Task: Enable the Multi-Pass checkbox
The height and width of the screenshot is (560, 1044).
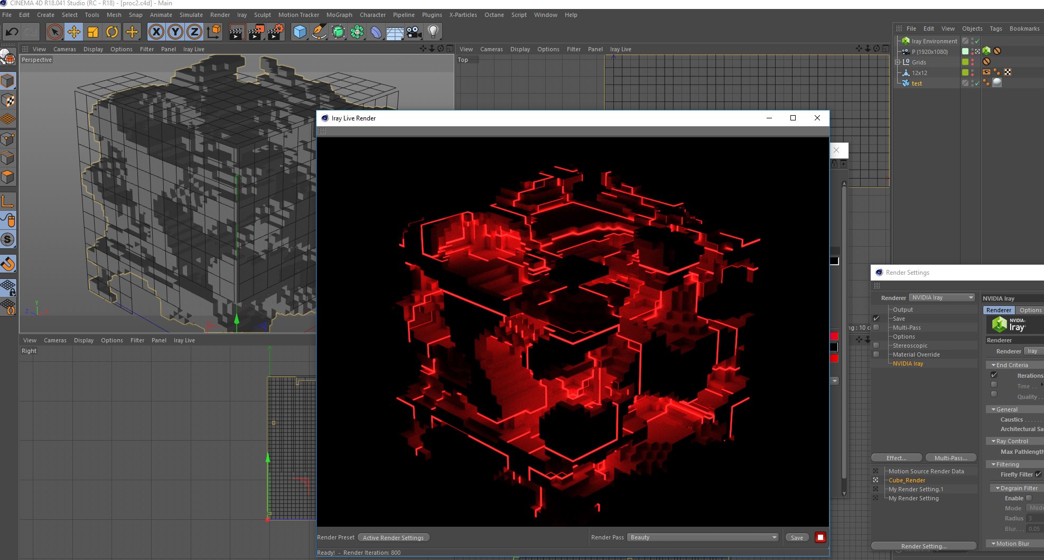Action: click(877, 328)
